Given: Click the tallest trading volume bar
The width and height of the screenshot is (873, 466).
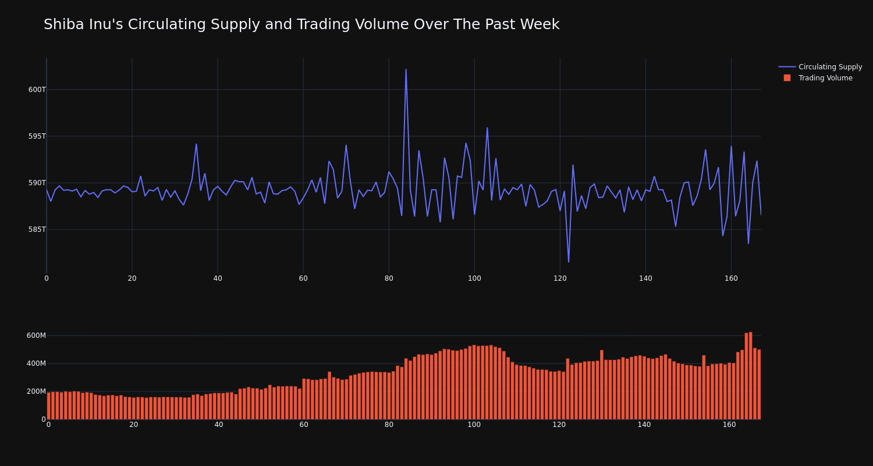Looking at the screenshot, I should (x=751, y=376).
